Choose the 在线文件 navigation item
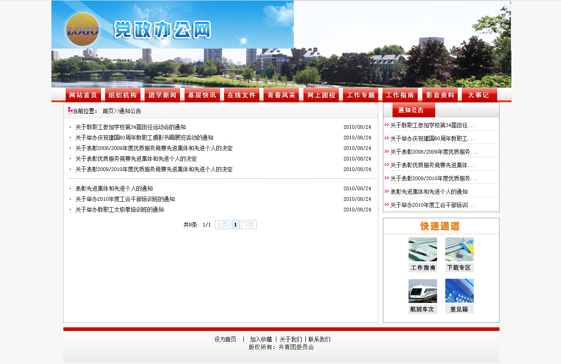Image resolution: width=561 pixels, height=364 pixels. (241, 95)
